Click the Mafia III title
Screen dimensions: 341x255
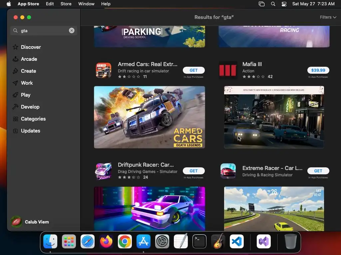click(252, 64)
